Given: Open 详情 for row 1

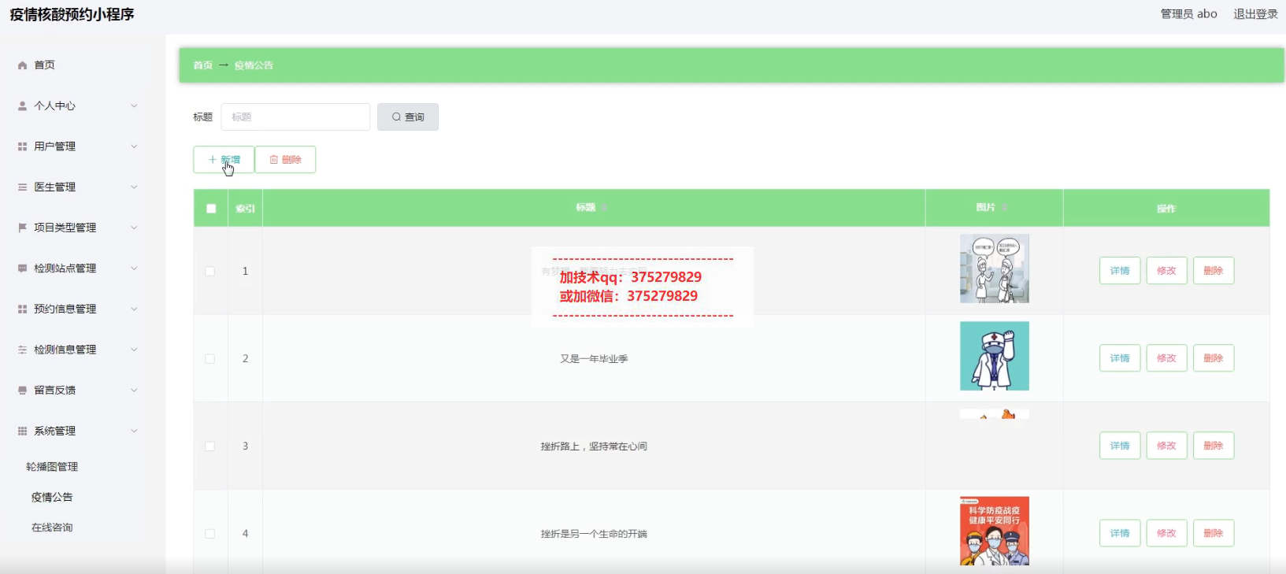Looking at the screenshot, I should [x=1120, y=271].
